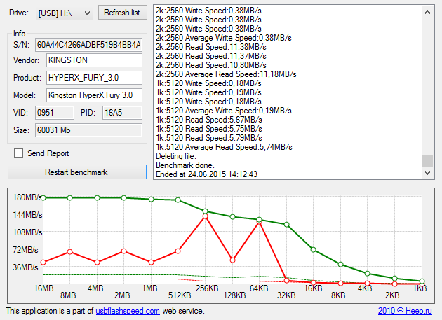This screenshot has width=442, height=320.
Task: Click the green read point at 16KB
Action: click(314, 250)
